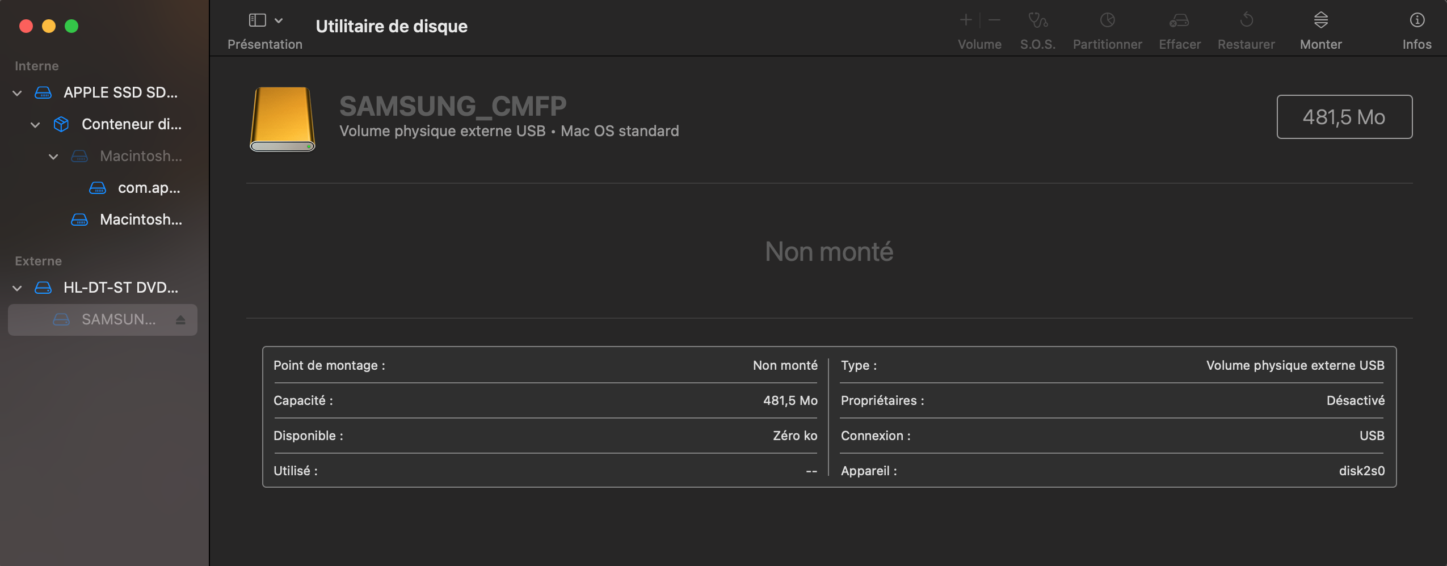
Task: Click the Effacer erase icon
Action: [x=1179, y=20]
